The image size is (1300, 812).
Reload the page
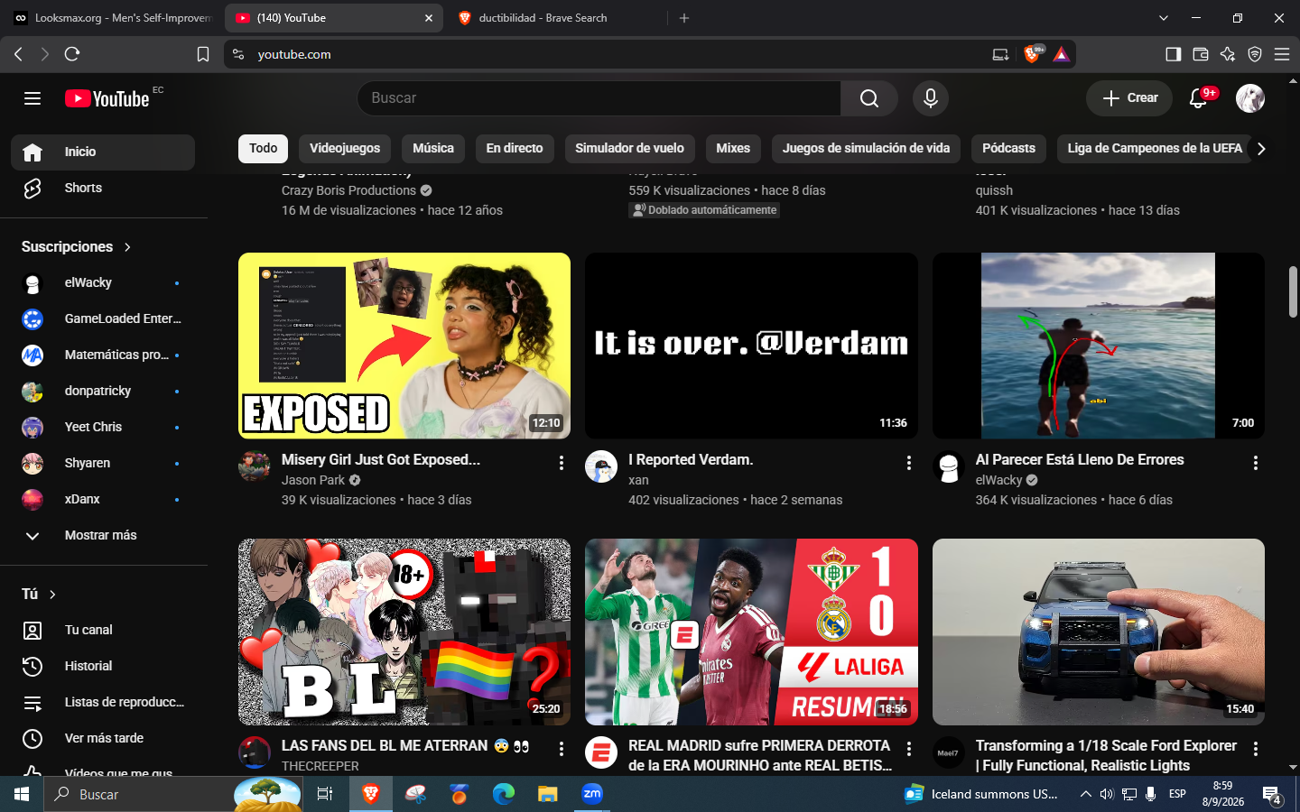click(x=72, y=54)
